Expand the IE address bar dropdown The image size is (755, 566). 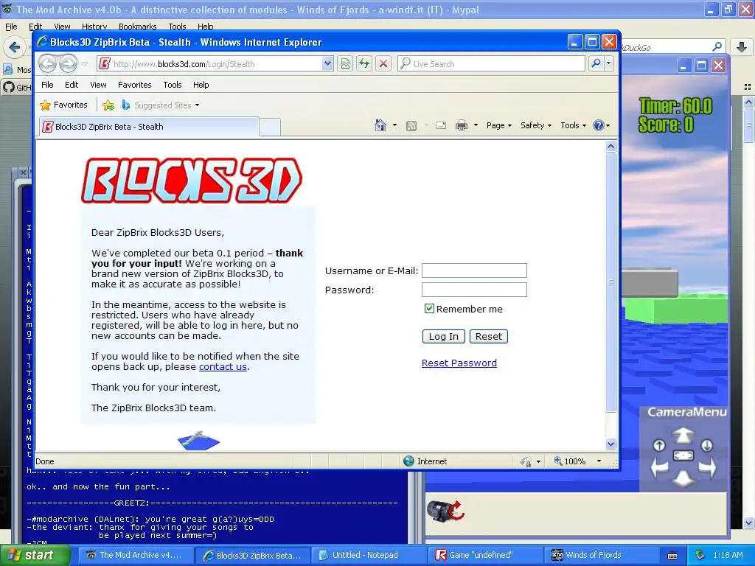(327, 63)
